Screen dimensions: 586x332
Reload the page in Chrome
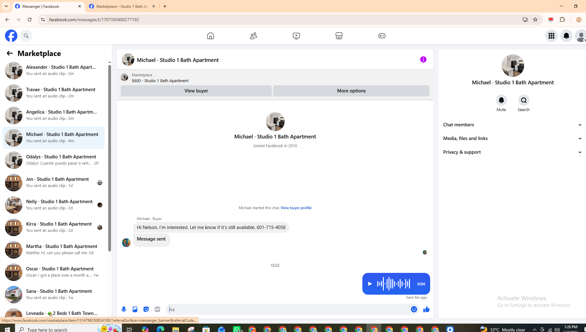point(30,20)
